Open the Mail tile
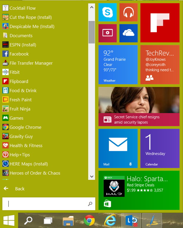The width and height of the screenshot is (183, 228). (118, 148)
